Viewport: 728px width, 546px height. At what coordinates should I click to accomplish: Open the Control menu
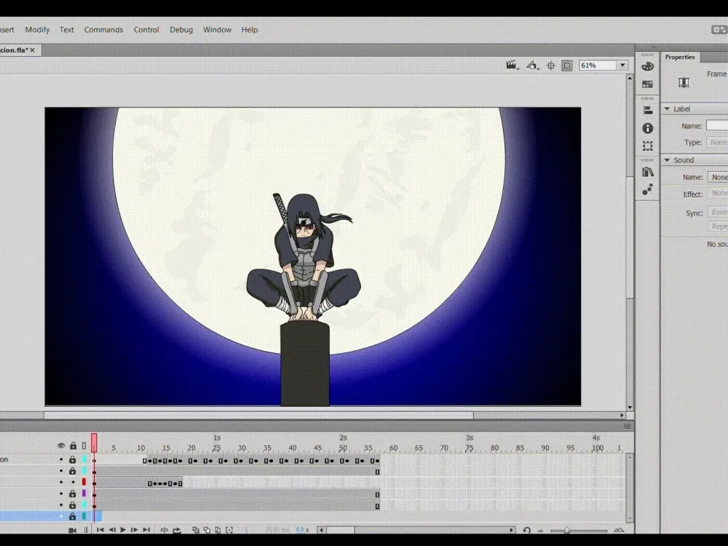coord(146,30)
